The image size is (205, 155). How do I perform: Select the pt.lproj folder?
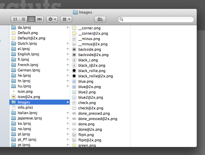[x=40, y=145]
